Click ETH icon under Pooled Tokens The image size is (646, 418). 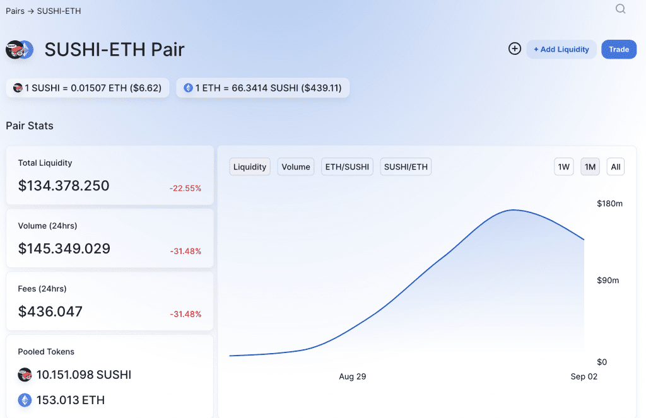[x=25, y=400]
